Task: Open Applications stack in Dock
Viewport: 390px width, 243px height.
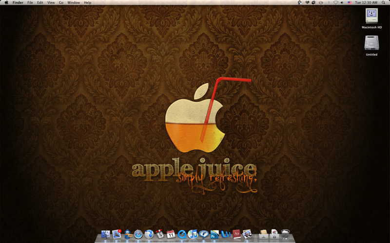Action: coord(263,234)
